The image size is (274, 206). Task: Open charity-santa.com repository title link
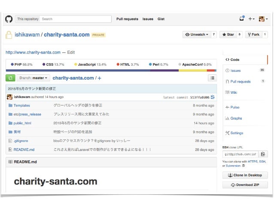click(67, 35)
